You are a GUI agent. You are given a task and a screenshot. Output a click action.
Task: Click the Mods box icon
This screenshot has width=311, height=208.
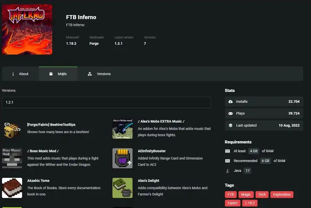(x=51, y=74)
